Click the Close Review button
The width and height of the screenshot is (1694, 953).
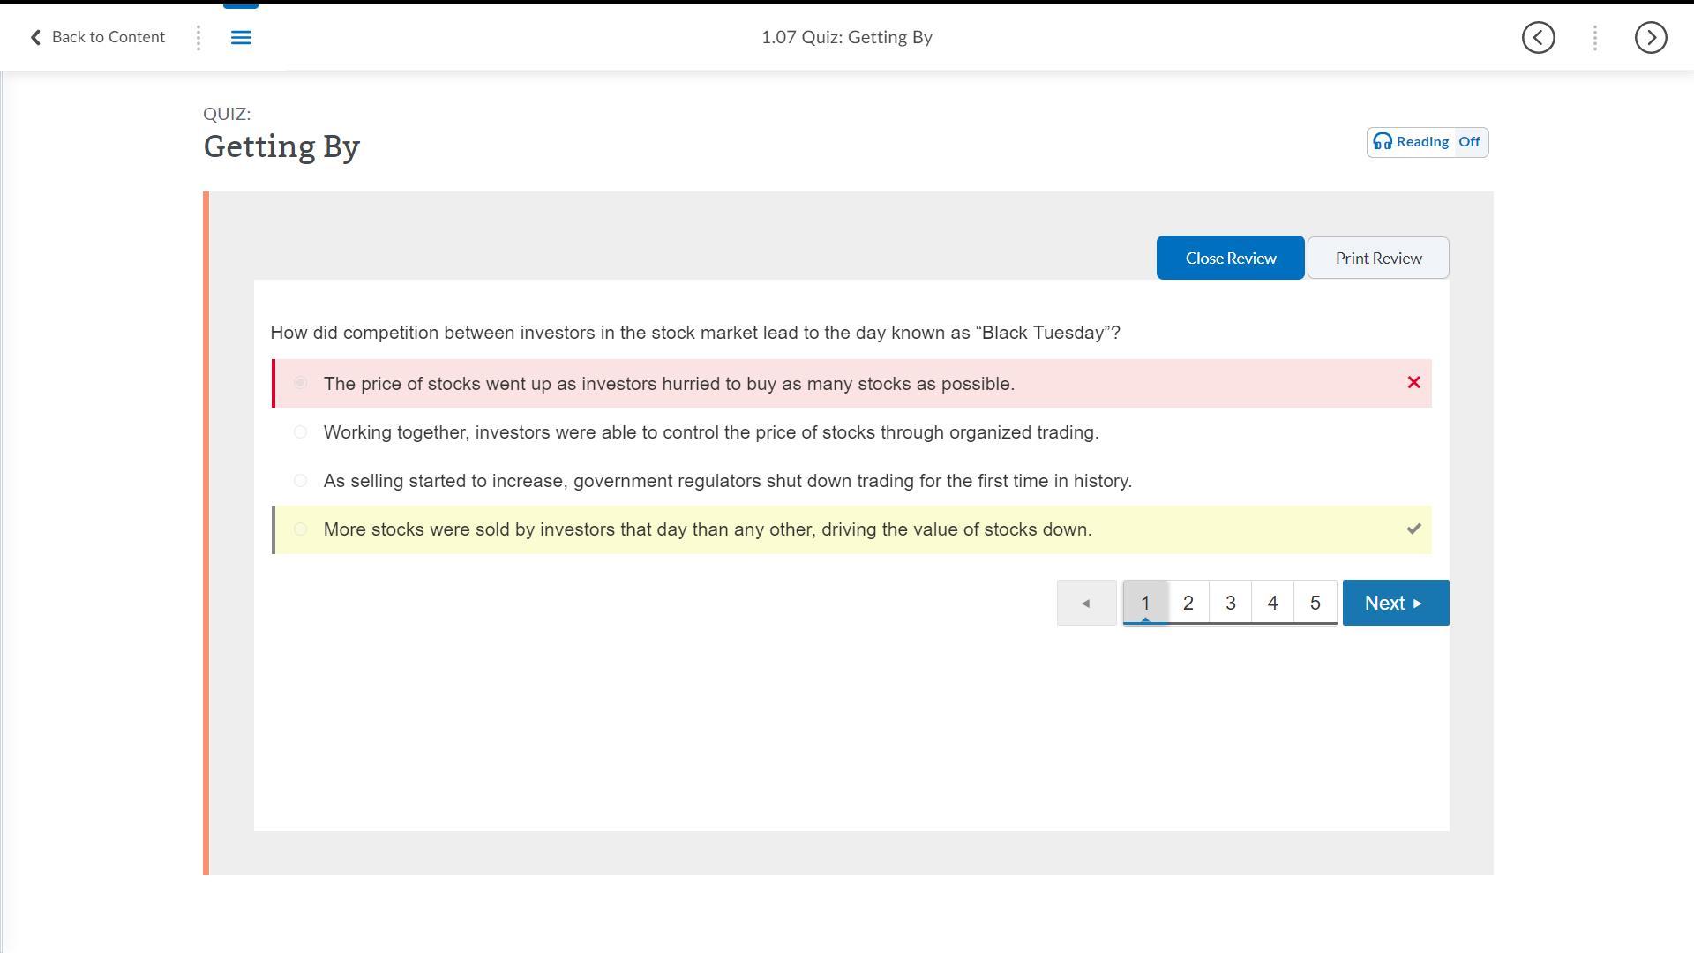[x=1230, y=258]
